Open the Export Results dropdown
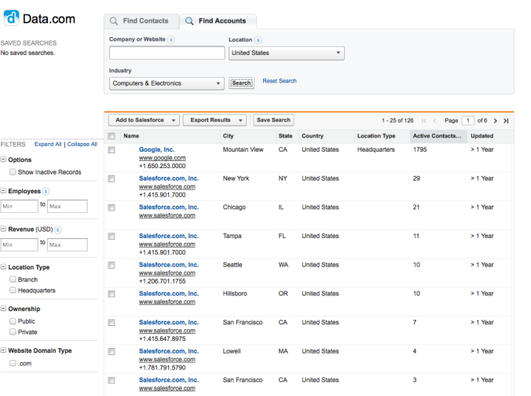 (214, 120)
